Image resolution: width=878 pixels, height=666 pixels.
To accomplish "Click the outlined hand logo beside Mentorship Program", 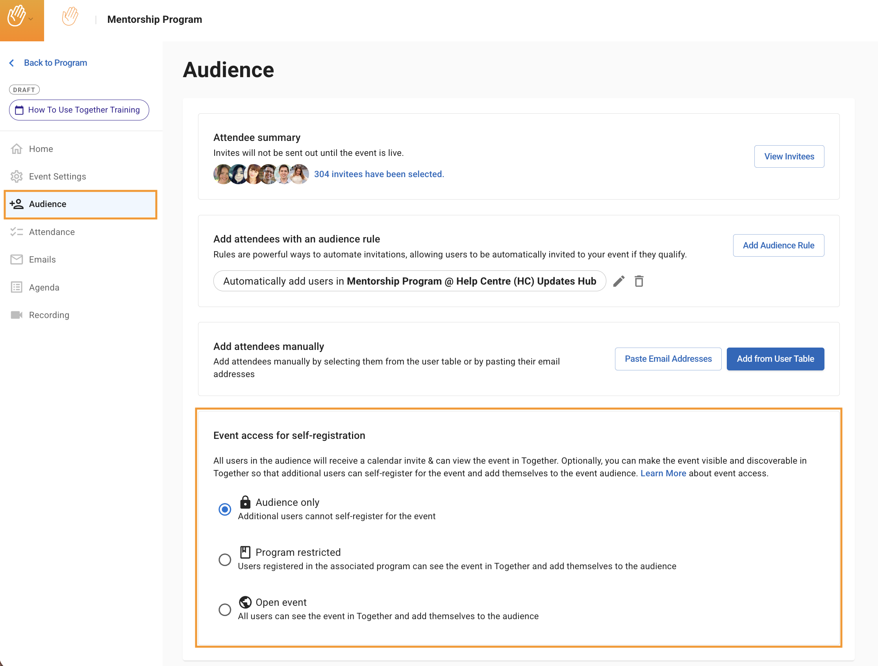I will [70, 17].
